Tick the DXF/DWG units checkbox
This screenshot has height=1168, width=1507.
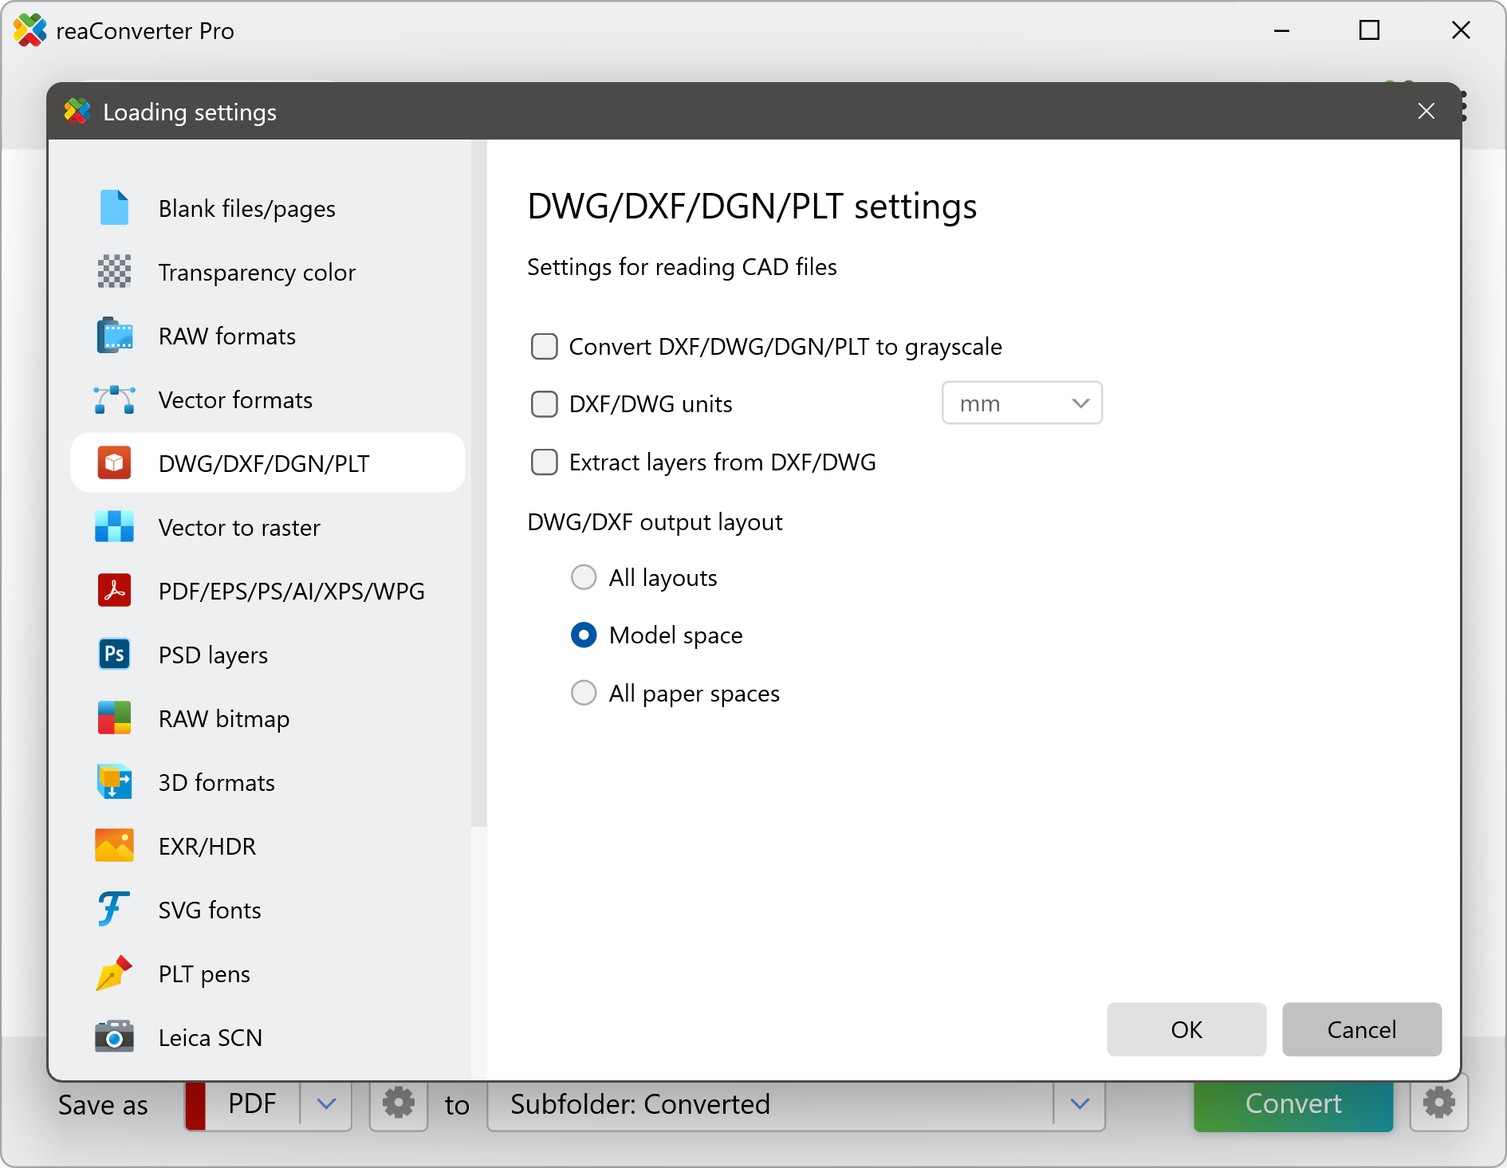pos(545,404)
